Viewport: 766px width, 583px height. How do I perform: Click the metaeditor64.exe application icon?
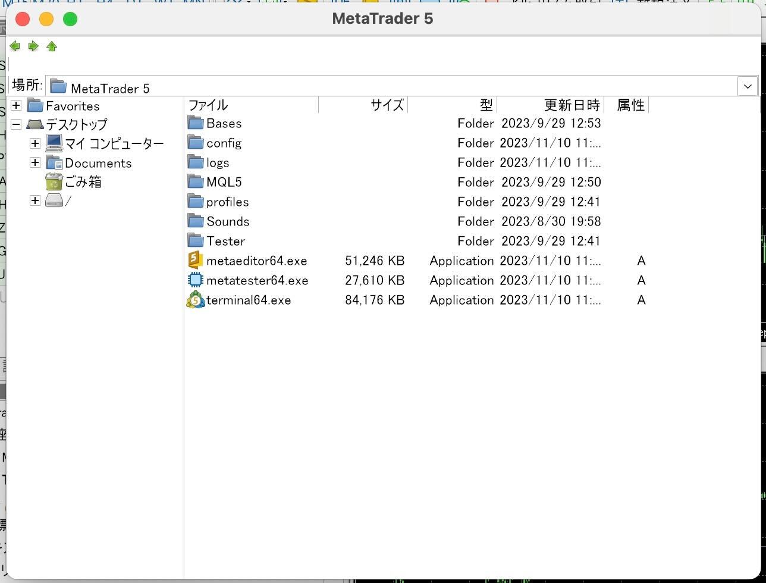(x=196, y=260)
